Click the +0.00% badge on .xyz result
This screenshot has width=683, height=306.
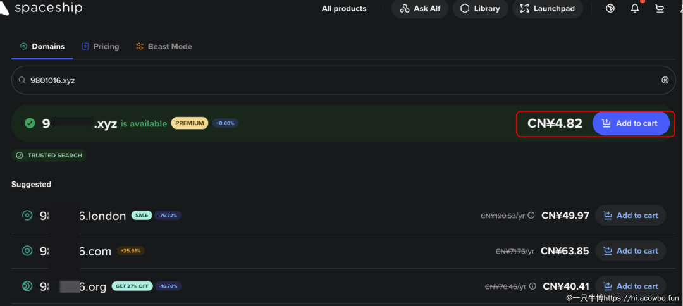pyautogui.click(x=225, y=123)
